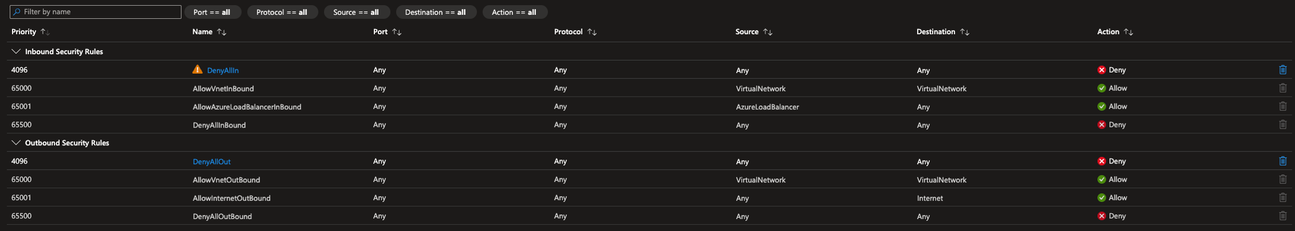Screen dimensions: 1295x231
Task: Open the Source filter pill
Action: (x=356, y=12)
